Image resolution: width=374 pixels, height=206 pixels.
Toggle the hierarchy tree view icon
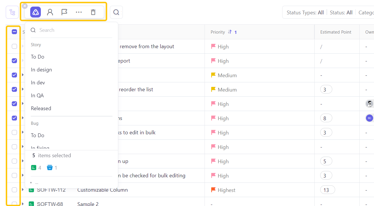(x=12, y=12)
